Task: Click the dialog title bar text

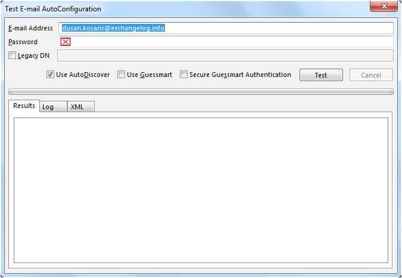Action: [x=53, y=9]
